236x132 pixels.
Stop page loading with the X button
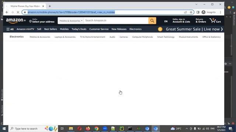coord(18,12)
